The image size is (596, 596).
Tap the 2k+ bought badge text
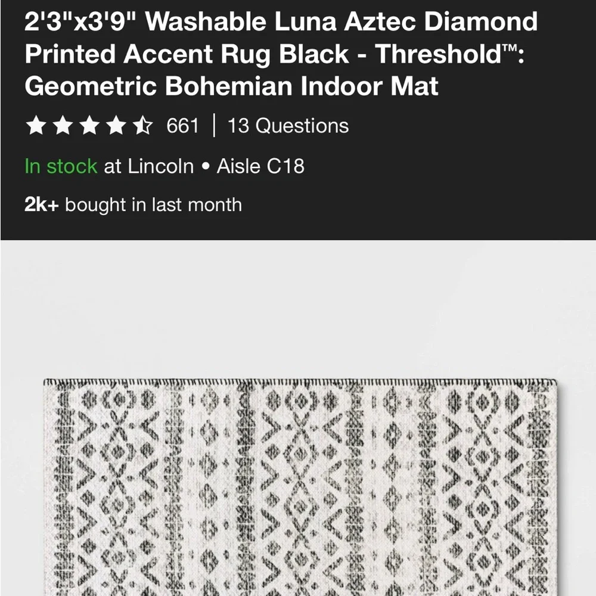coord(133,204)
